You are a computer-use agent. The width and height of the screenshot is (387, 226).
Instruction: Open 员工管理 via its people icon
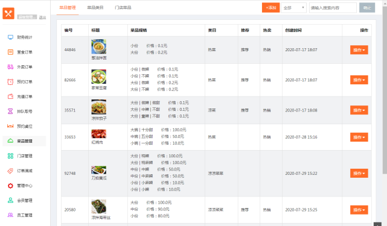pos(10,215)
